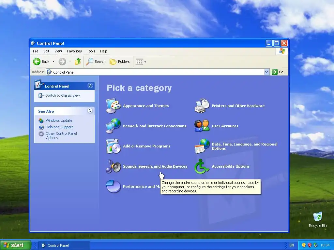The image size is (334, 250).
Task: Click the Control Panel icon in address bar
Action: pos(50,72)
